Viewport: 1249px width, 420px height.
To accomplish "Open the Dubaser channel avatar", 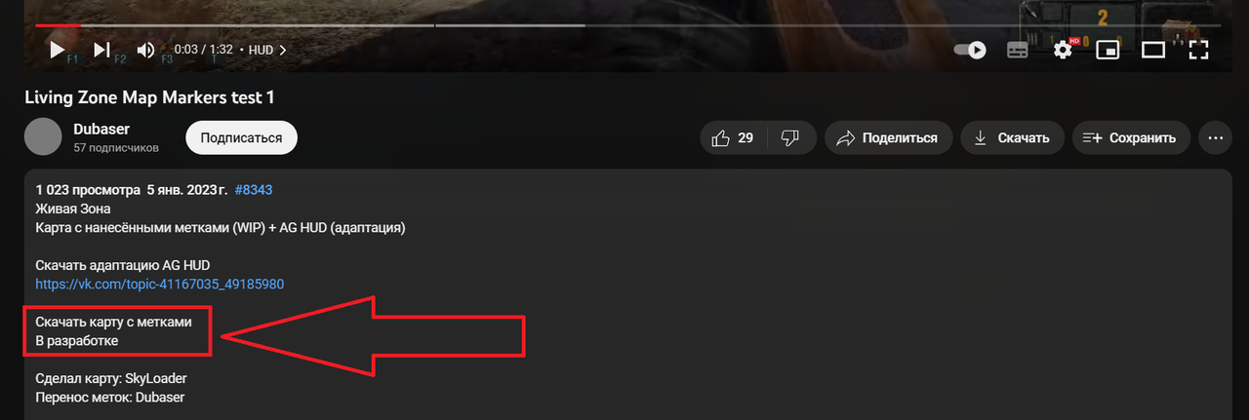I will (43, 137).
